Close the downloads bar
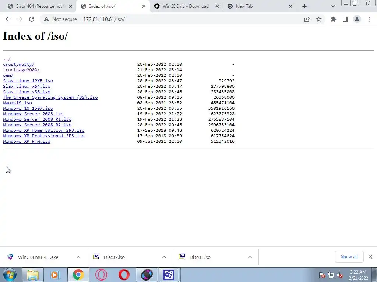This screenshot has width=377, height=282. pyautogui.click(x=370, y=257)
